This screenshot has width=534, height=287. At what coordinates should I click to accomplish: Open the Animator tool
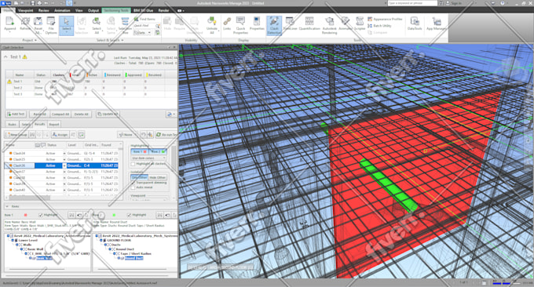click(x=345, y=24)
